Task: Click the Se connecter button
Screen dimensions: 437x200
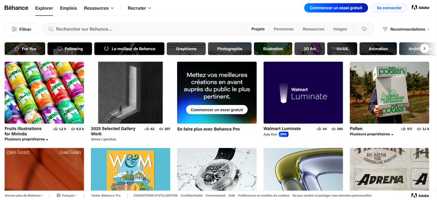Action: pos(389,8)
